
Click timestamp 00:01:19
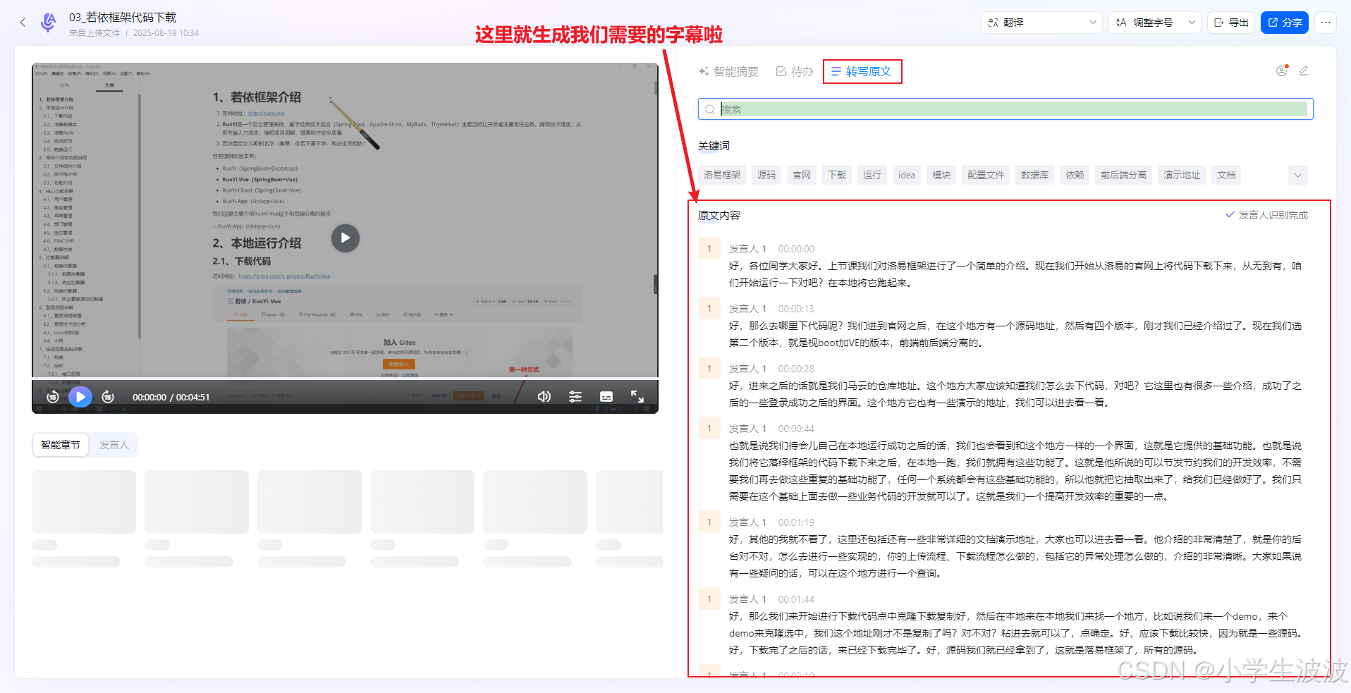click(x=796, y=522)
